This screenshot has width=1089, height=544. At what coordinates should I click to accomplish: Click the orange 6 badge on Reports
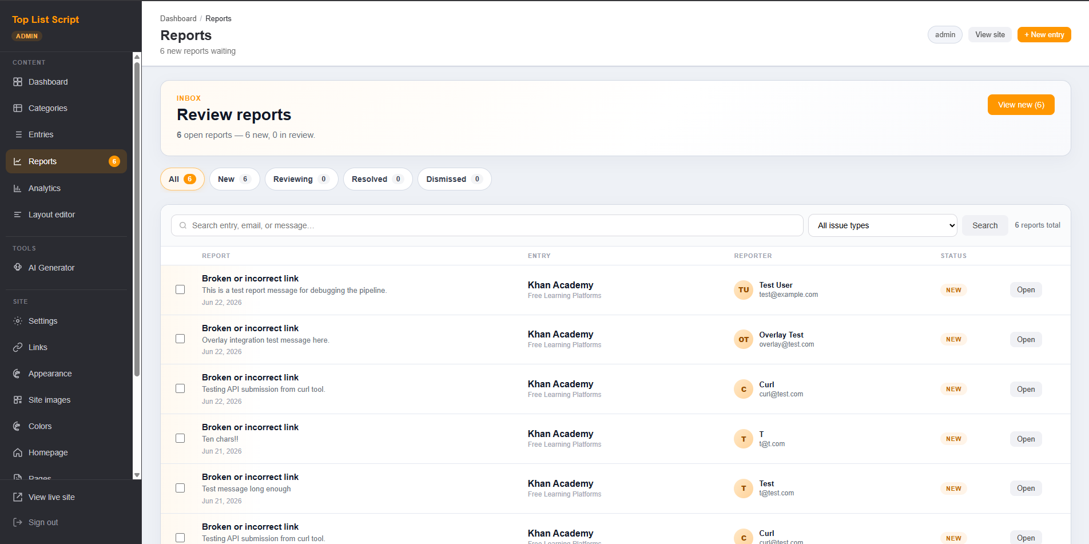(x=114, y=161)
